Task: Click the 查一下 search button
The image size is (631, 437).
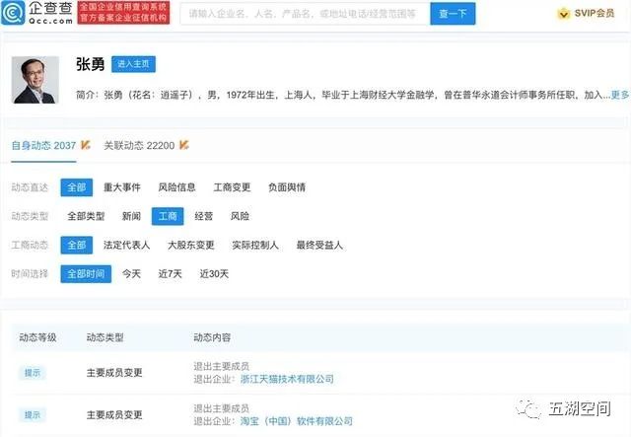Action: click(453, 14)
